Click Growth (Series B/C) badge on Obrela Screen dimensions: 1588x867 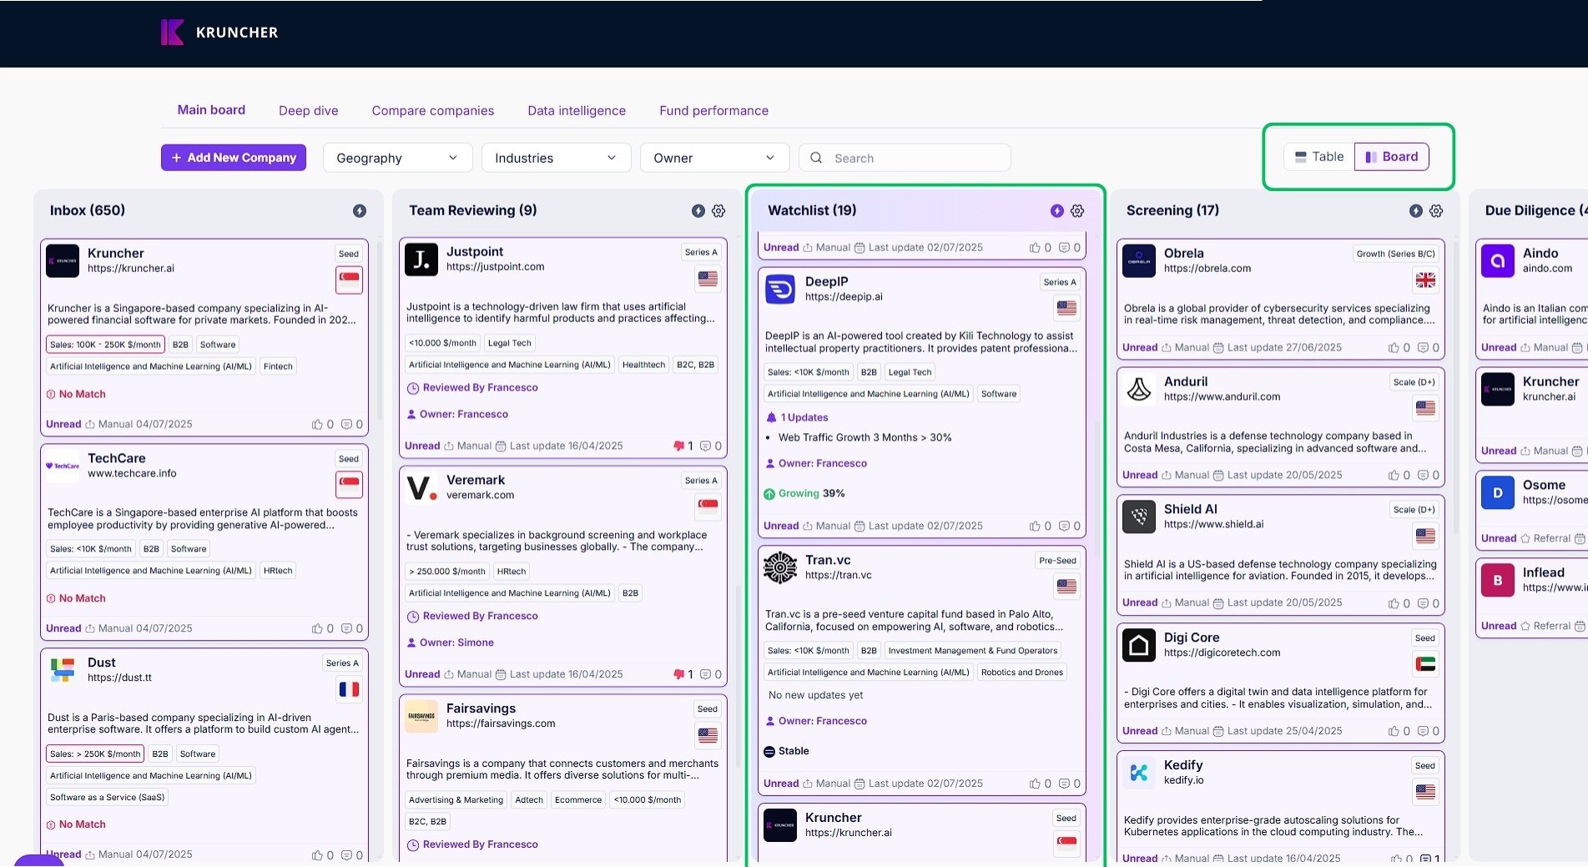pyautogui.click(x=1395, y=255)
